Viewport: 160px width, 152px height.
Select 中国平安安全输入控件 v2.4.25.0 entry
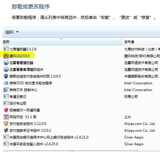click(x=34, y=144)
